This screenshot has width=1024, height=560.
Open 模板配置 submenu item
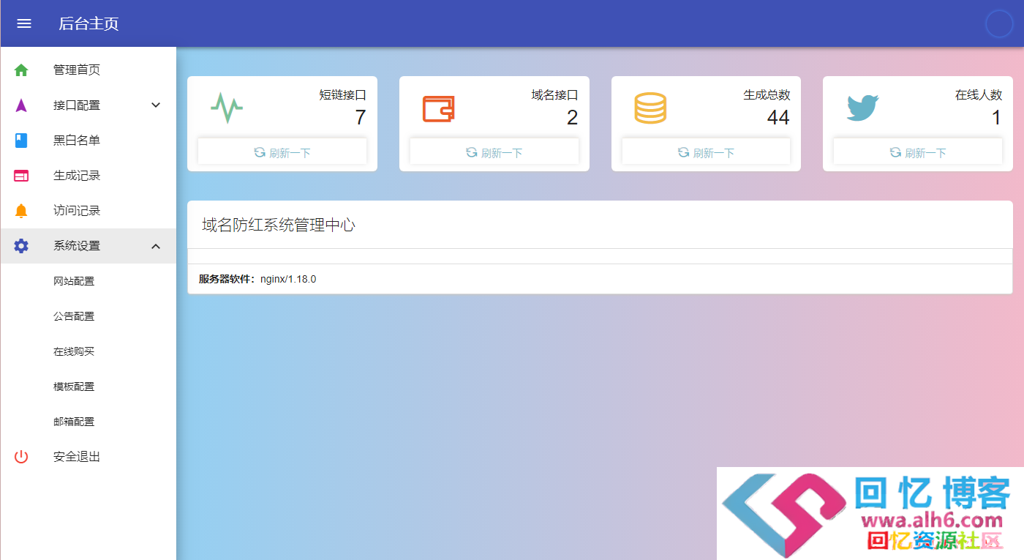[x=88, y=387]
